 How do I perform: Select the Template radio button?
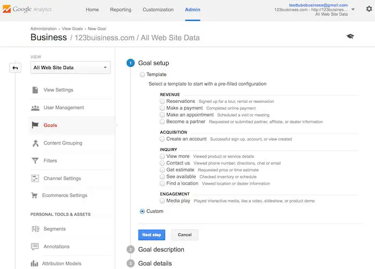click(x=142, y=74)
